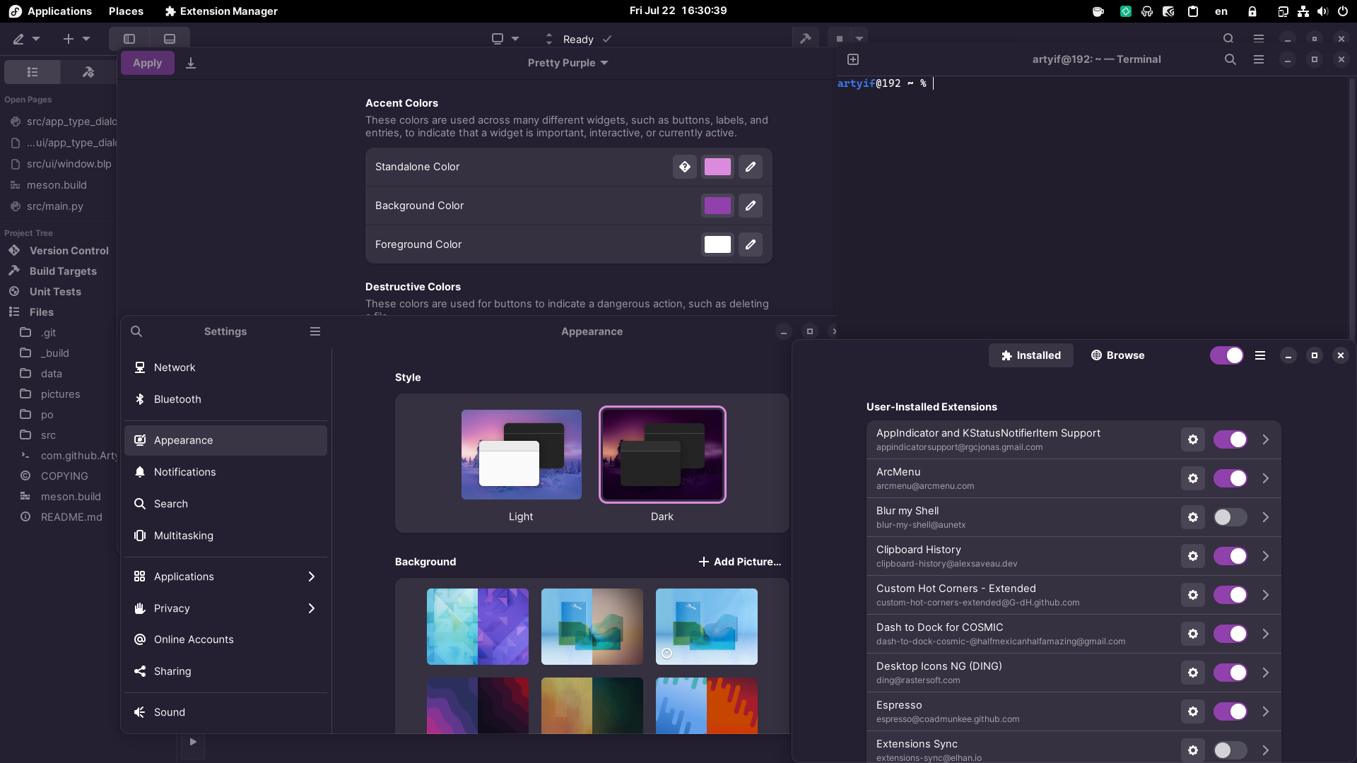Enable the Extensions Sync extension
Image resolution: width=1357 pixels, height=763 pixels.
[x=1230, y=750]
